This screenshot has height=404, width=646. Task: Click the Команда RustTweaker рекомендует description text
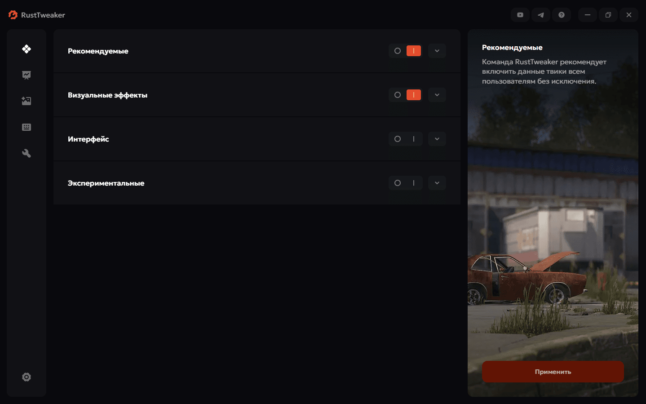[x=544, y=71]
